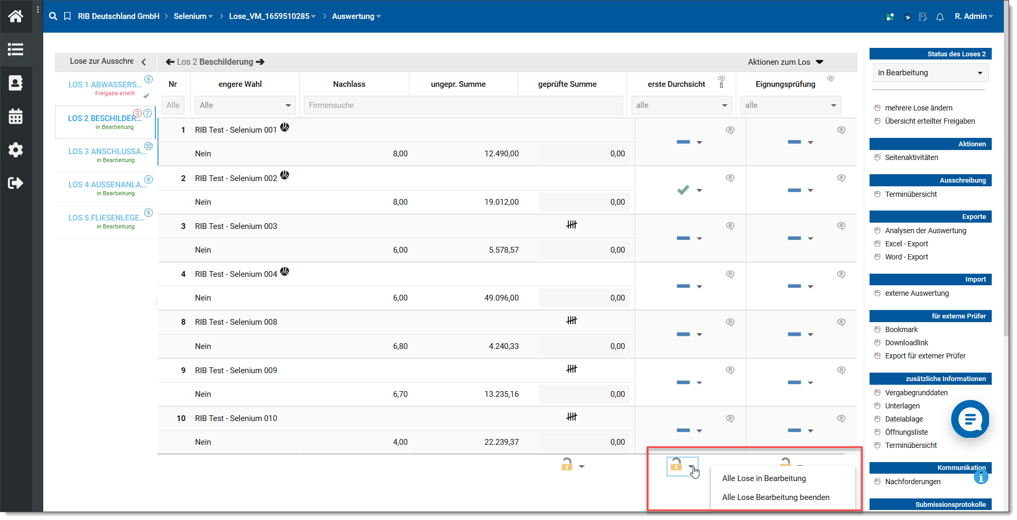Open erste Durchsicht status dropdown for Selenium 001
The height and width of the screenshot is (520, 1017).
(x=699, y=143)
